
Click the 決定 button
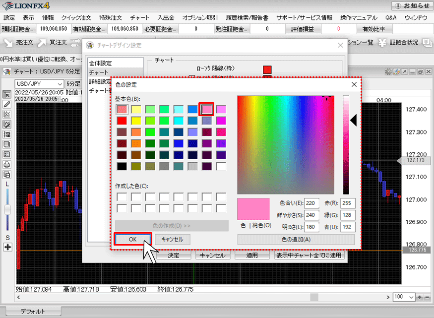pyautogui.click(x=174, y=255)
